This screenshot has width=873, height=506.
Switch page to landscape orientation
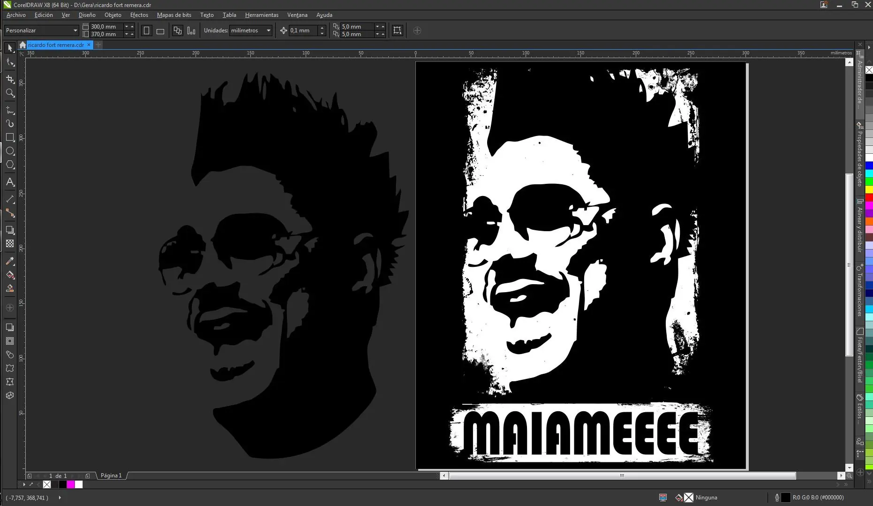[x=160, y=31]
